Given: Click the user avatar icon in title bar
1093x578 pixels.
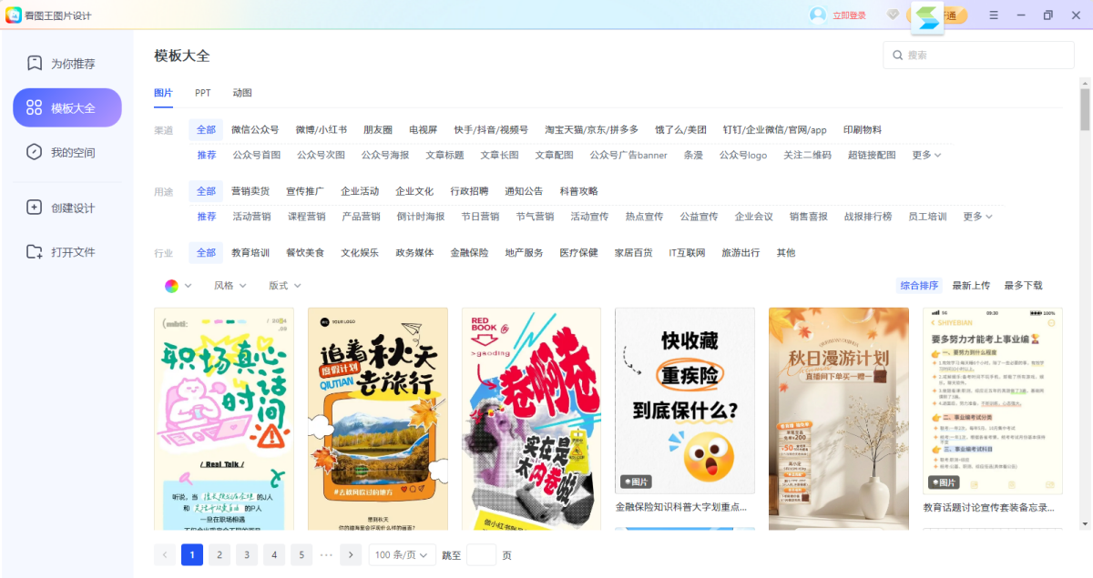Looking at the screenshot, I should pyautogui.click(x=818, y=15).
